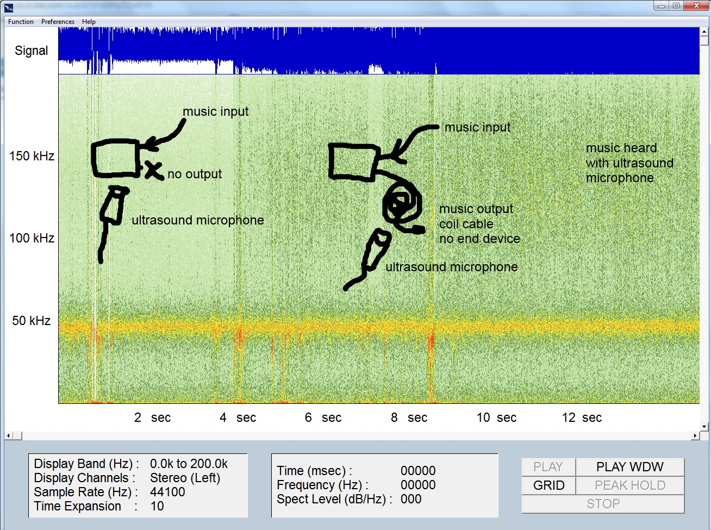Click the vertical scrollbar thumb
Image resolution: width=711 pixels, height=530 pixels.
[704, 41]
